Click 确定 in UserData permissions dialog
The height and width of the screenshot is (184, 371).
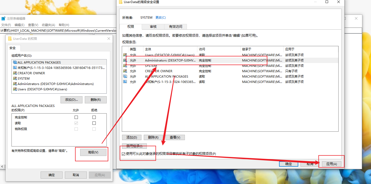click(52, 175)
